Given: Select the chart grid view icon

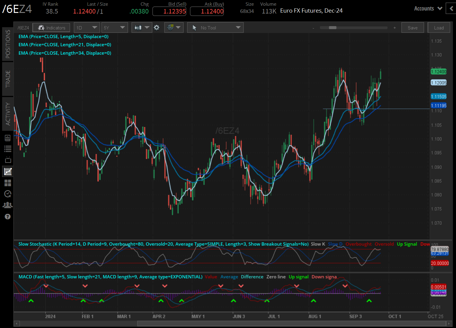Looking at the screenshot, I should coord(8,172).
